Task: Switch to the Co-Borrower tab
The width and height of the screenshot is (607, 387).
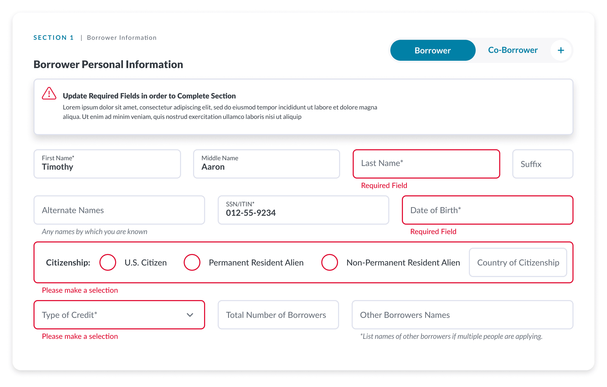Action: pyautogui.click(x=513, y=50)
